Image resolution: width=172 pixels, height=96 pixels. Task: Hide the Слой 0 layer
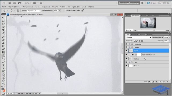point(127,66)
